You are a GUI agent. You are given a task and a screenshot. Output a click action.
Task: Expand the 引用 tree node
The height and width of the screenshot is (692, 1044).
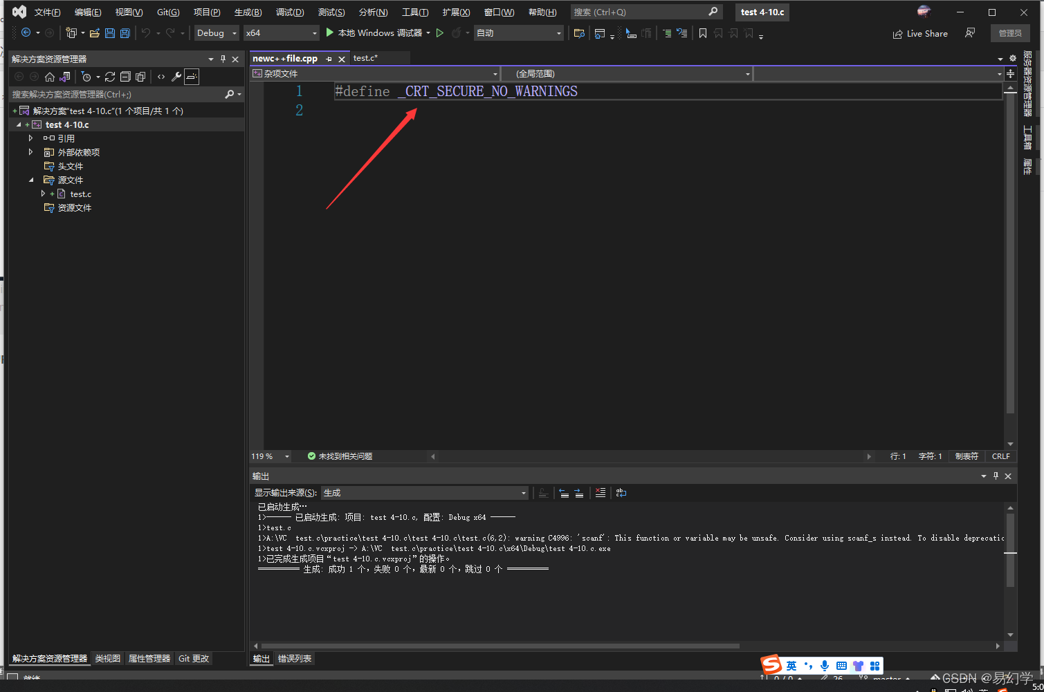(31, 138)
